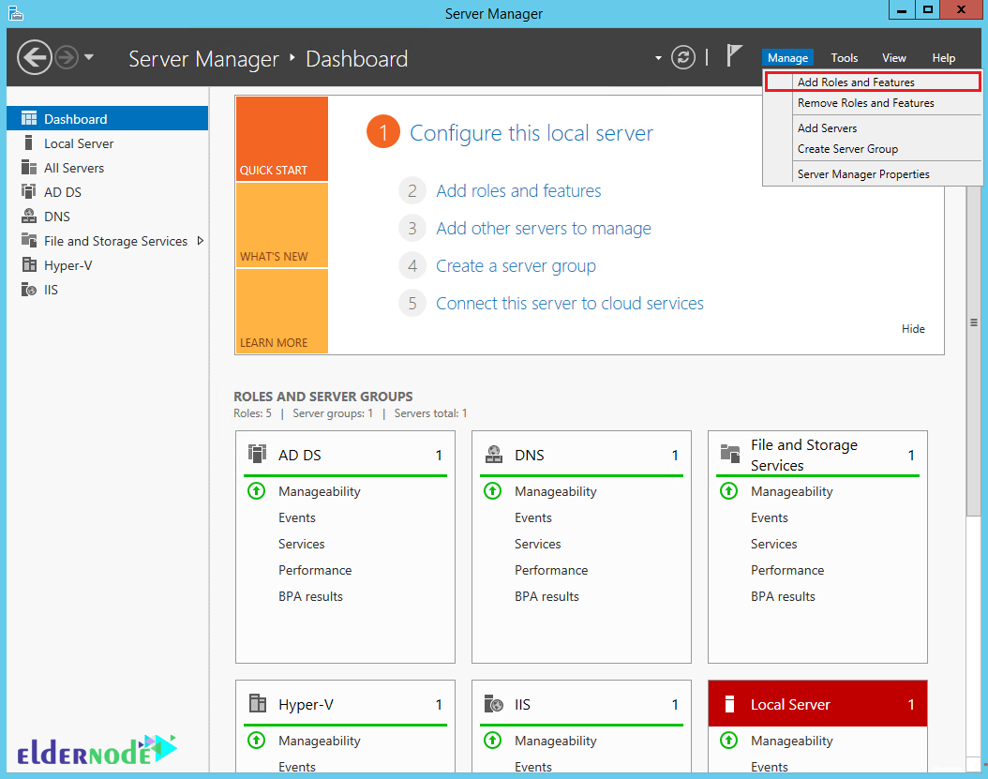
Task: Click the All Servers sidebar icon
Action: coord(29,168)
